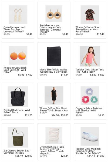This screenshot has width=108, height=162.
Task: Select the Rhodium Capiz Shell Drop Earrings picture
Action: click(18, 55)
